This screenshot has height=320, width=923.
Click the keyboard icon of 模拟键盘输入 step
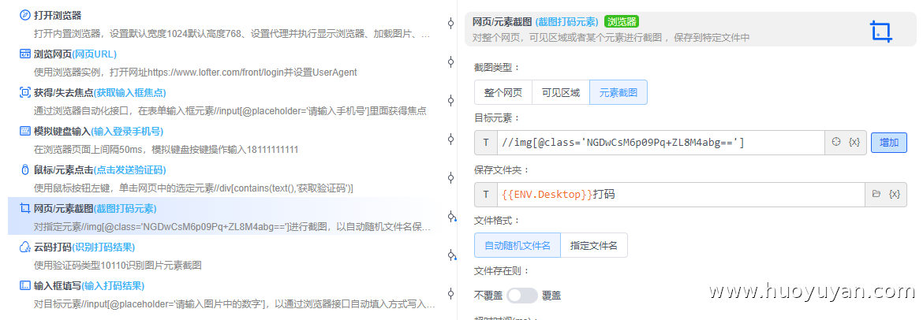[24, 131]
